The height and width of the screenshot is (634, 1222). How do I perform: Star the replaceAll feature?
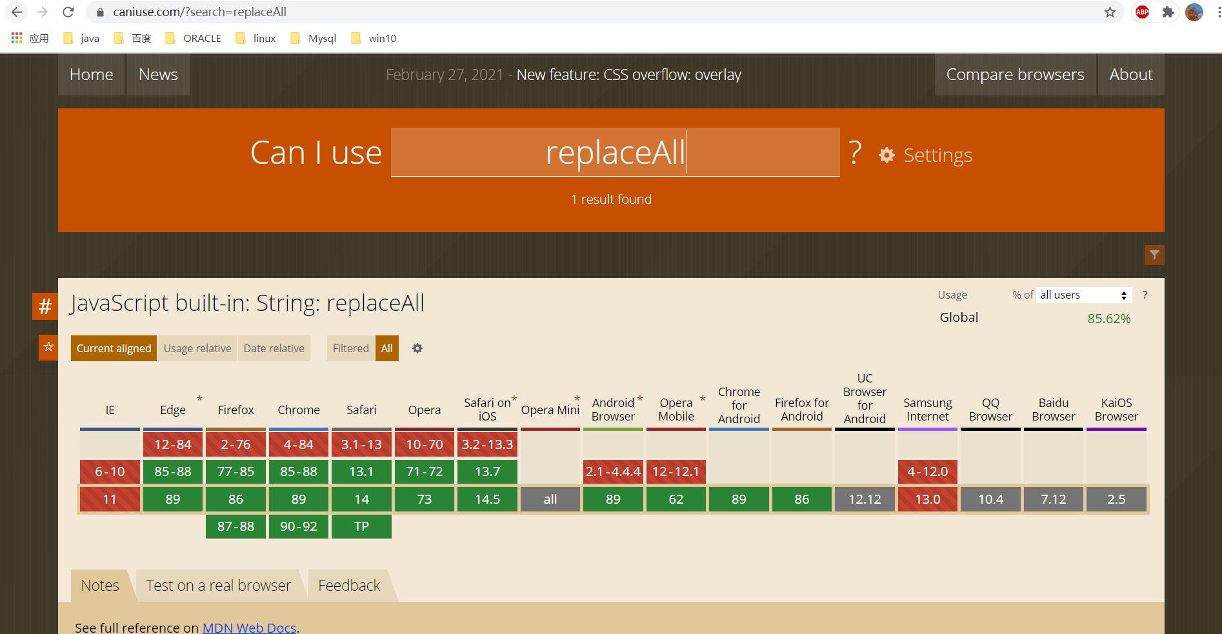point(48,348)
